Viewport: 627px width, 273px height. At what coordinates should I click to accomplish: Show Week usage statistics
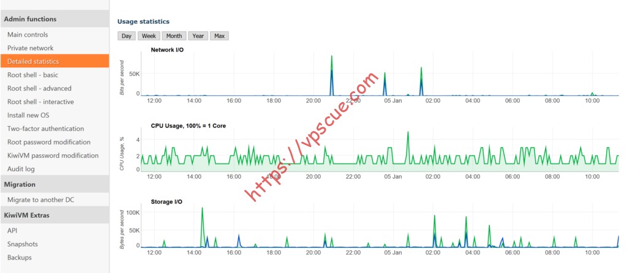[149, 36]
